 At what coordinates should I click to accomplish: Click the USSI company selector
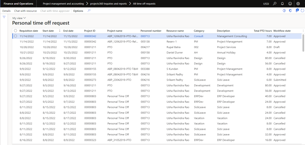pos(266,4)
